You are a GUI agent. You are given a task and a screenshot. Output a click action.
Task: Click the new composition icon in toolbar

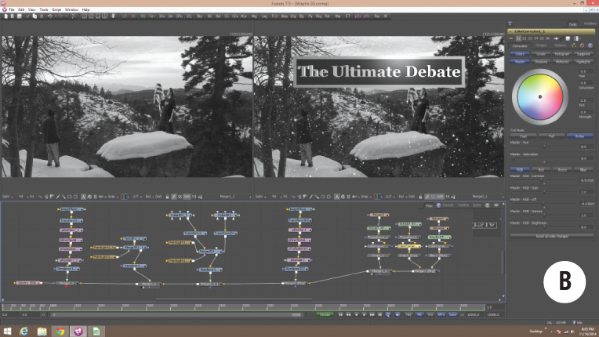(x=5, y=16)
